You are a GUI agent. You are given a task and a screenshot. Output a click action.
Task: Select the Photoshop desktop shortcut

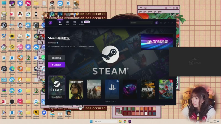60,14
